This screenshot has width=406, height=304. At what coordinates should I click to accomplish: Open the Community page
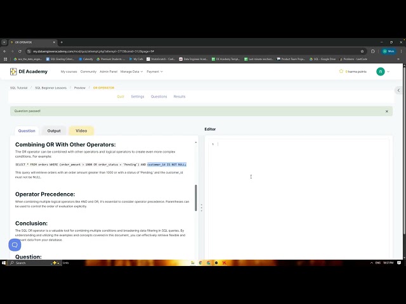(88, 72)
